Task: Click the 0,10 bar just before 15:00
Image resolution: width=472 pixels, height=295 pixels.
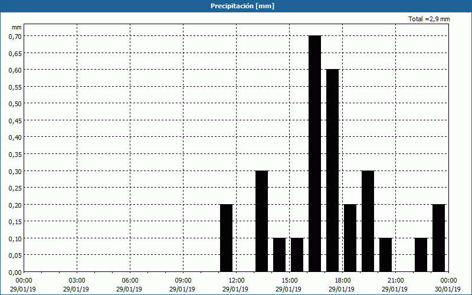Action: [279, 255]
